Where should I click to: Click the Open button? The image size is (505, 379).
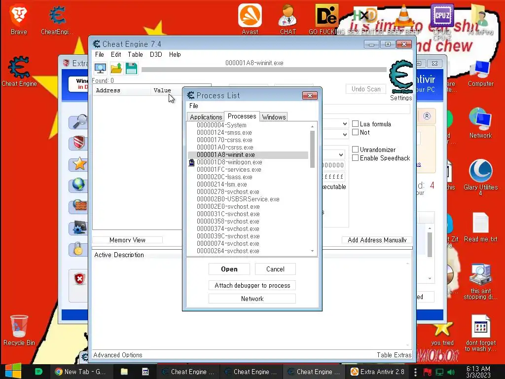[x=229, y=269]
